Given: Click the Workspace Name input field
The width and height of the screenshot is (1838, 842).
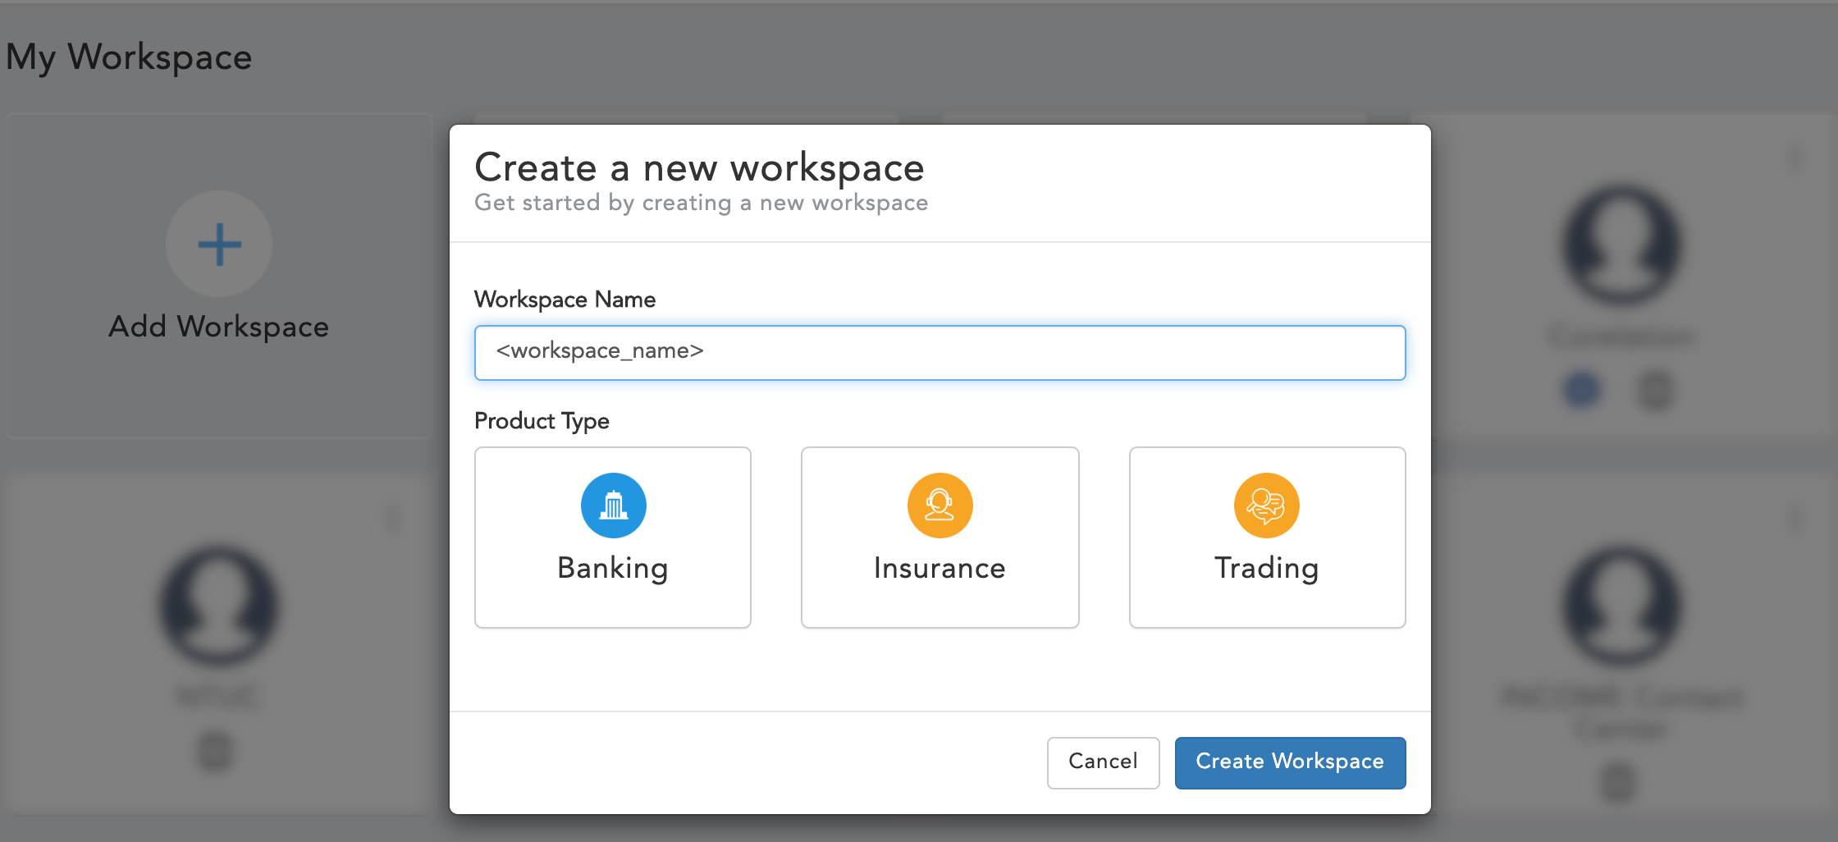Looking at the screenshot, I should coord(940,353).
